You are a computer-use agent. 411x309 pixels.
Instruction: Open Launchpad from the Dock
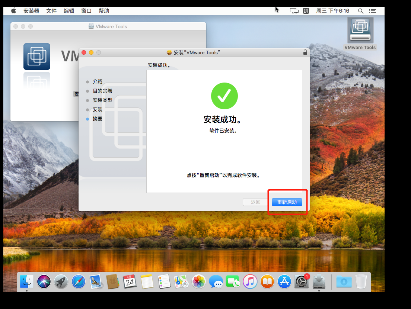(61, 282)
